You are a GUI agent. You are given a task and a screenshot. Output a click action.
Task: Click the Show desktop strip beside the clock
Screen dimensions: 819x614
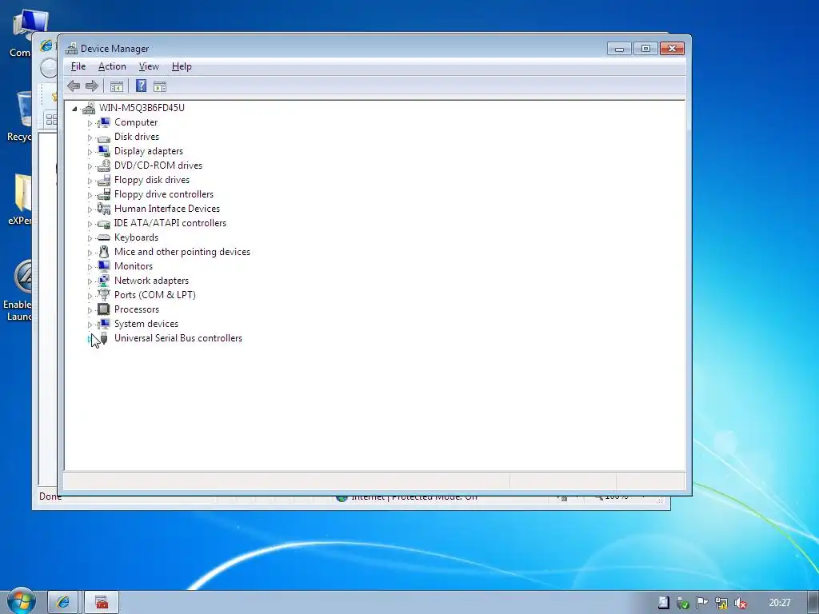point(813,603)
